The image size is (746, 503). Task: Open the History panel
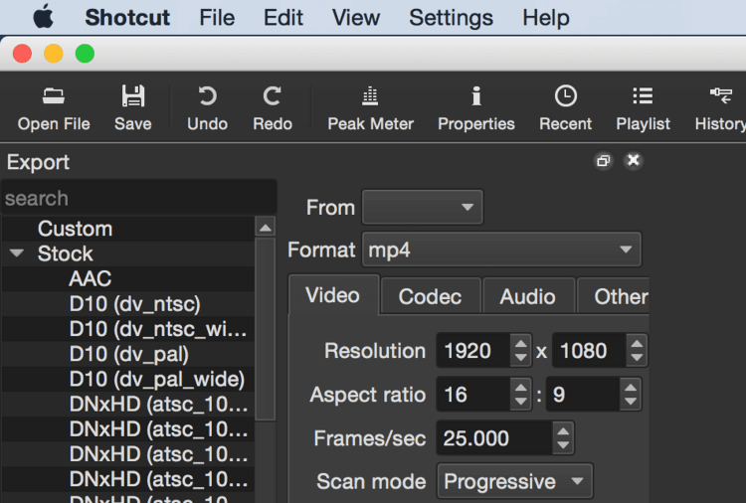coord(720,108)
